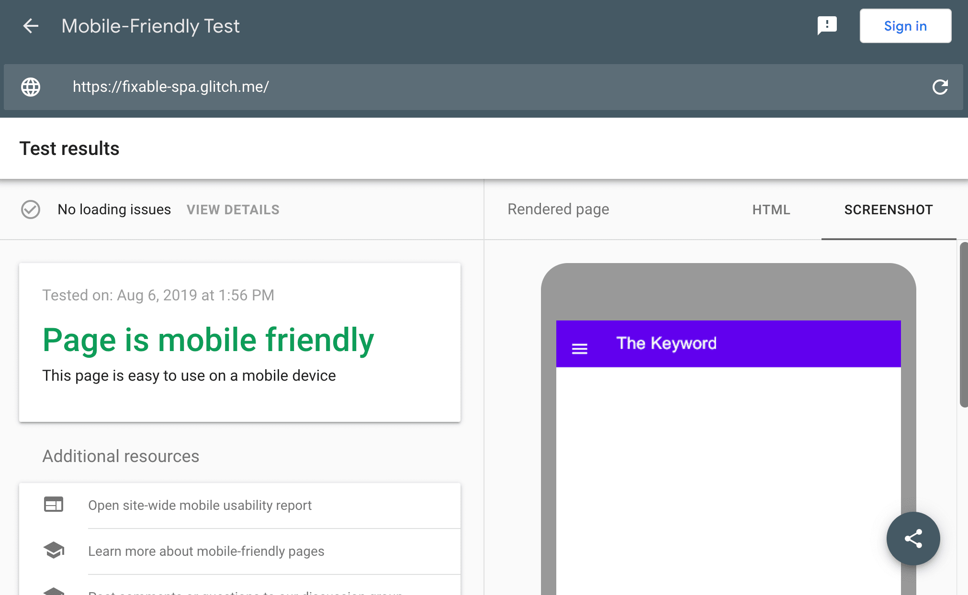968x595 pixels.
Task: Click the share icon at bottom right
Action: point(912,540)
